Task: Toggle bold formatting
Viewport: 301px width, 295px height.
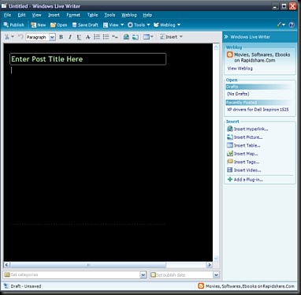Action: point(61,37)
